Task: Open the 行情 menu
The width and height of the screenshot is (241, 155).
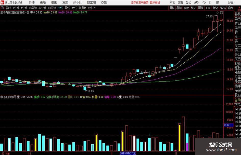Action: pyautogui.click(x=32, y=3)
